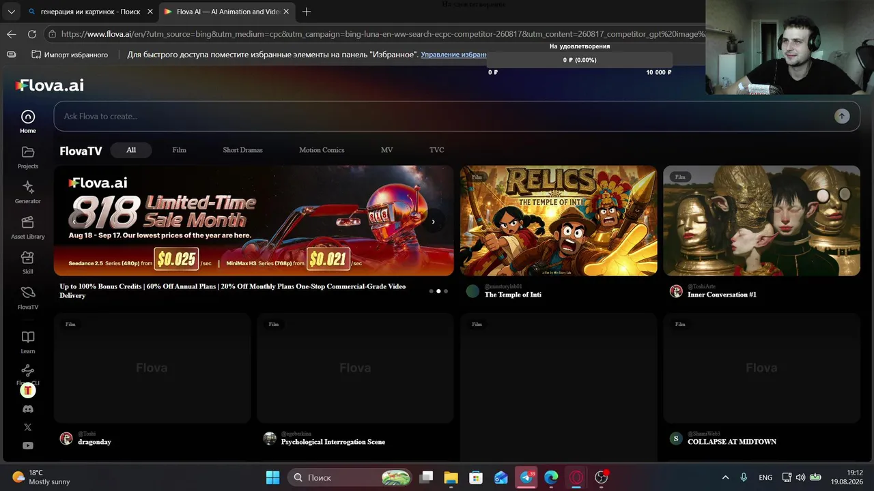Viewport: 874px width, 491px height.
Task: Open the weather widget showing 18°C
Action: point(41,477)
